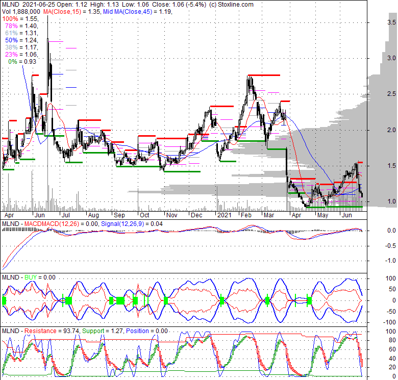This screenshot has height=380, width=398.
Task: Click the 3.0 price axis label
Action: [x=391, y=58]
